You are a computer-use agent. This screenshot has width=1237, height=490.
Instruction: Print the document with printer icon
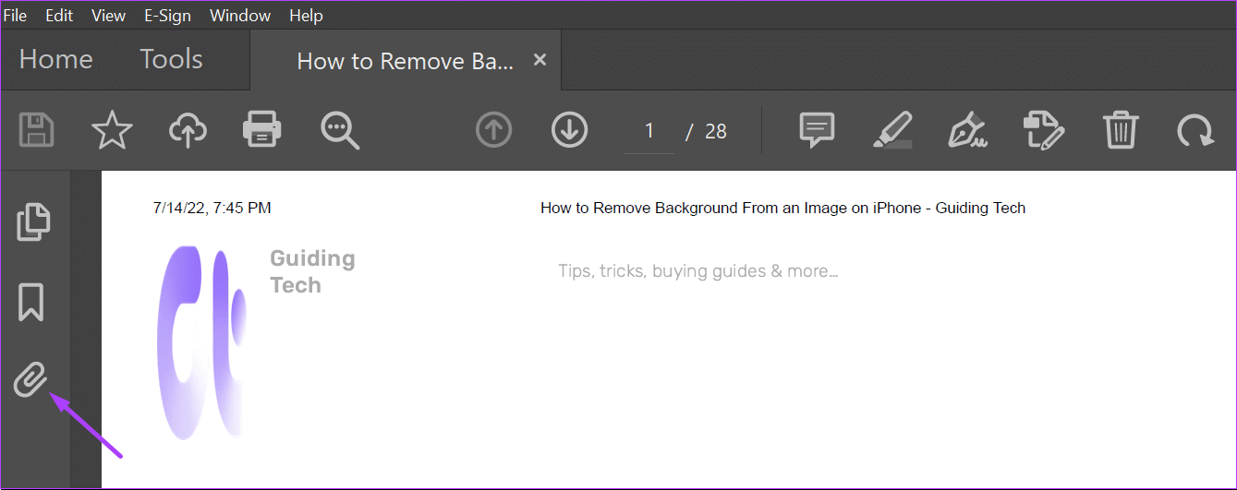[262, 130]
